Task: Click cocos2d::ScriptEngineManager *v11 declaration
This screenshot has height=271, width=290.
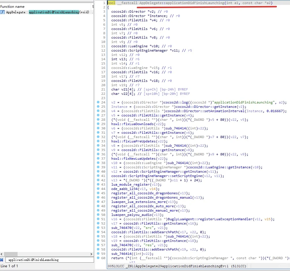Action: (x=145, y=50)
